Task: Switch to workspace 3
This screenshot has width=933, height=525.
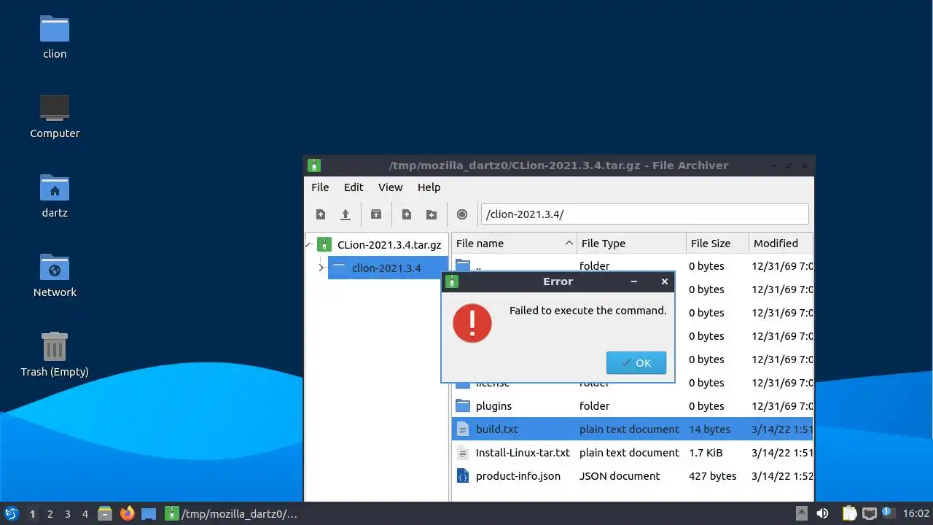Action: [x=67, y=514]
